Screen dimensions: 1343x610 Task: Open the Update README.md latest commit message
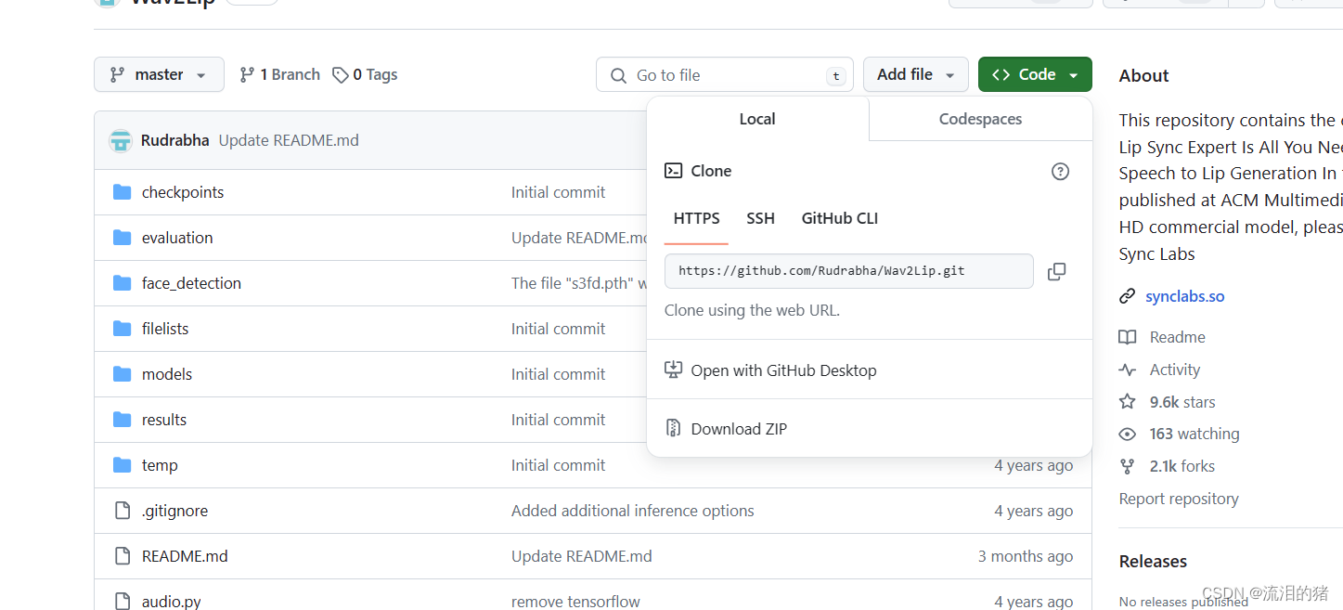(289, 140)
